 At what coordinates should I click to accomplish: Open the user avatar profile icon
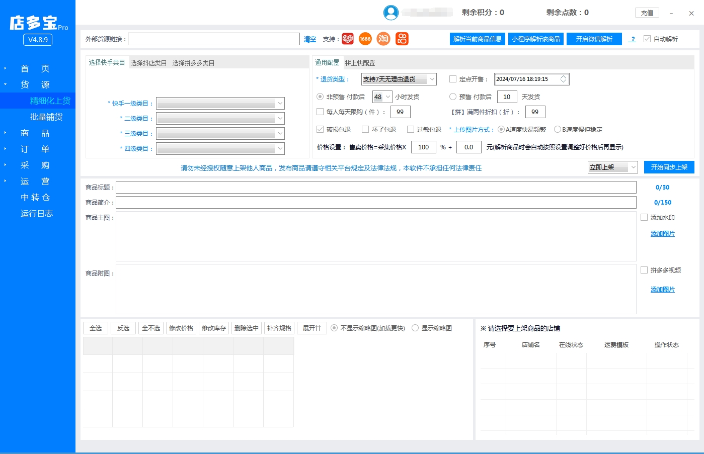click(391, 13)
